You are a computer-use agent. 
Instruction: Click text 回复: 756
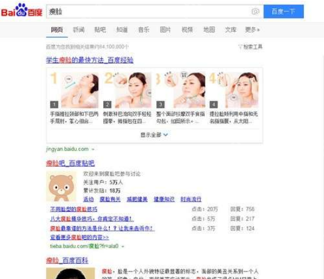tap(242, 210)
